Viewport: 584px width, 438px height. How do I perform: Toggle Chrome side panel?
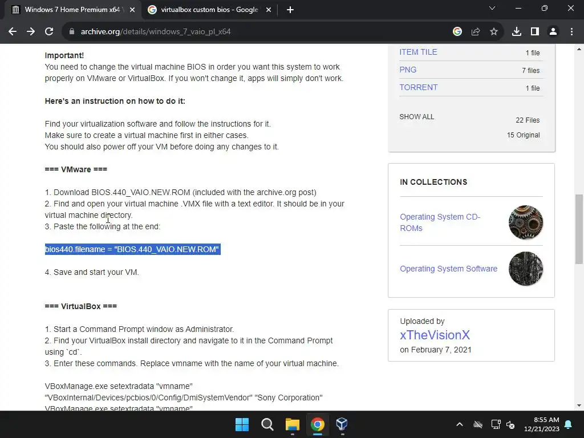tap(535, 32)
